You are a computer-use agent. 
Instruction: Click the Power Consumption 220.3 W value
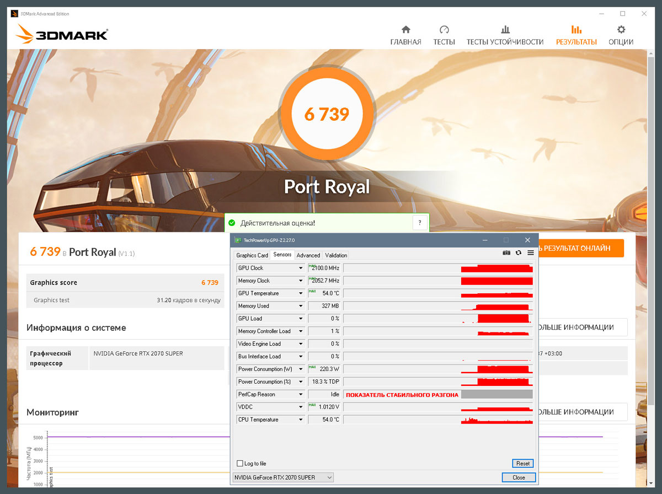[x=324, y=369]
